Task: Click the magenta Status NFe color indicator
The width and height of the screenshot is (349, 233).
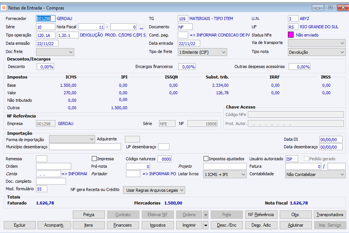Action: 291,35
